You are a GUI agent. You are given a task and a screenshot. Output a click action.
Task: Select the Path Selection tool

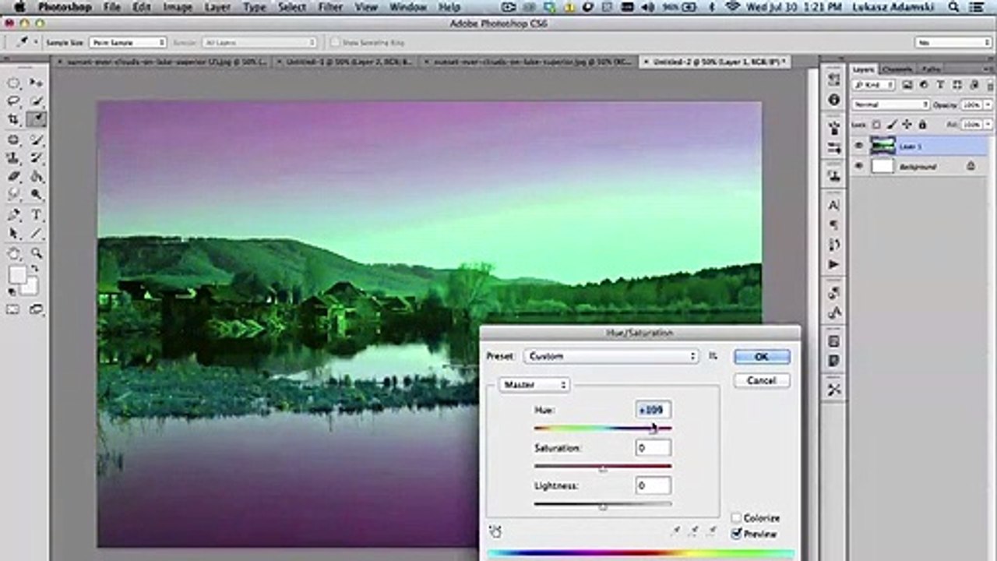(14, 234)
